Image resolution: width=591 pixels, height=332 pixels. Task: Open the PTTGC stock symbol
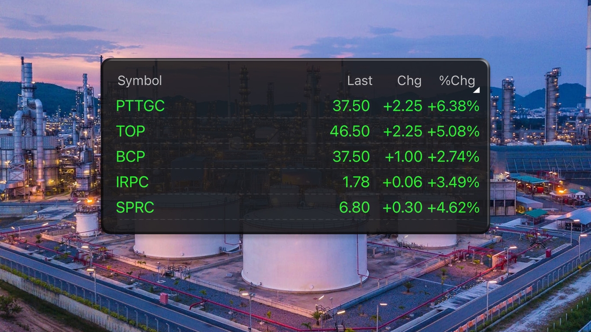(140, 106)
